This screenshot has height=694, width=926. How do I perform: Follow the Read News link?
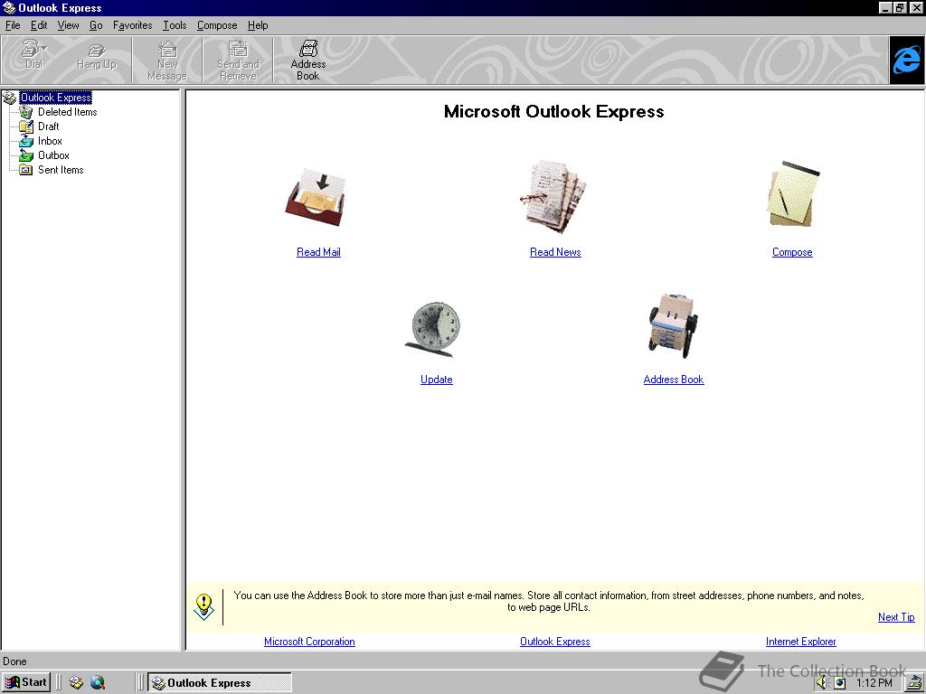[x=555, y=252]
